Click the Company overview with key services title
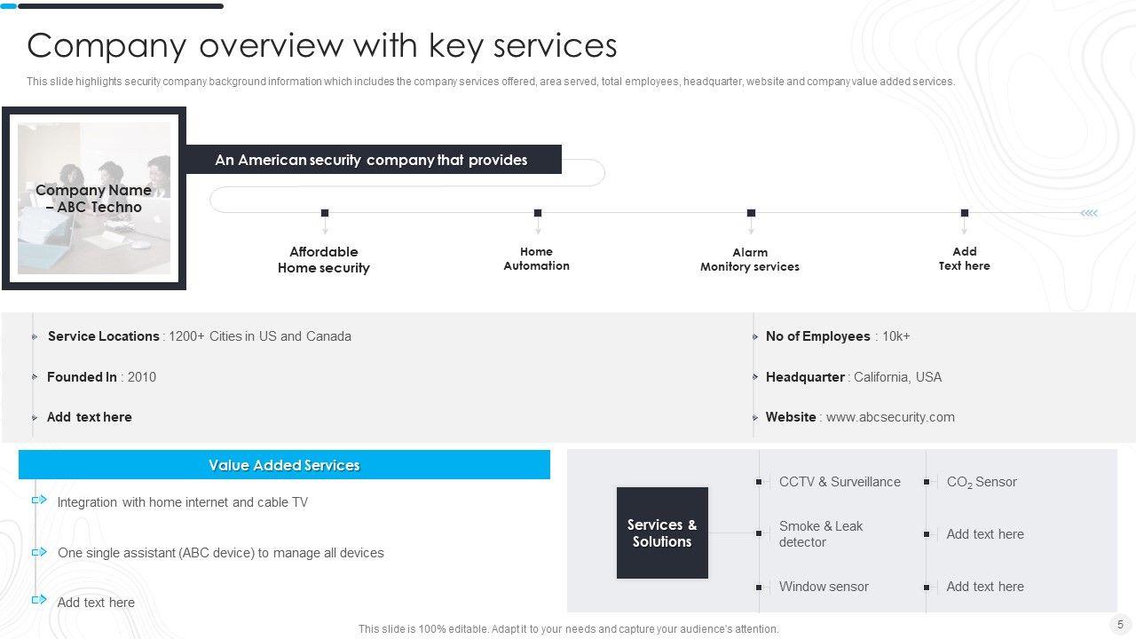1136x639 pixels. pos(322,44)
